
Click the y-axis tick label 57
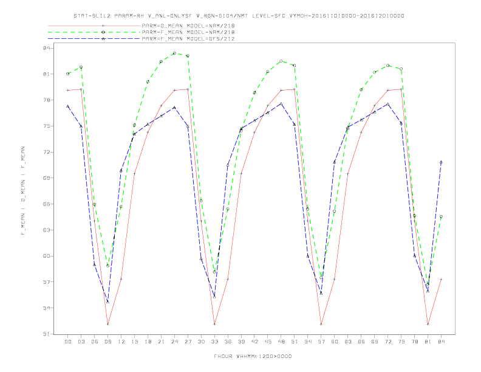coord(46,282)
